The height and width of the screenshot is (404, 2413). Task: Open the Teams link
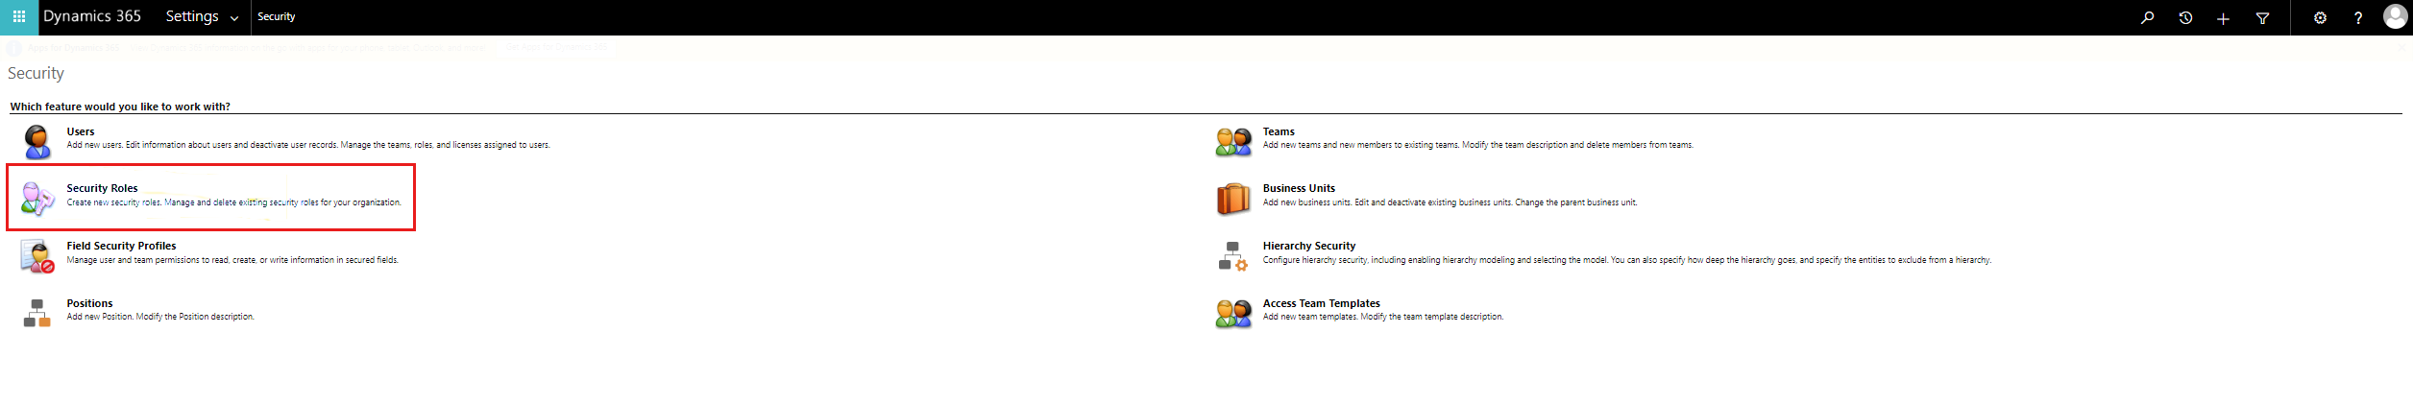point(1279,131)
